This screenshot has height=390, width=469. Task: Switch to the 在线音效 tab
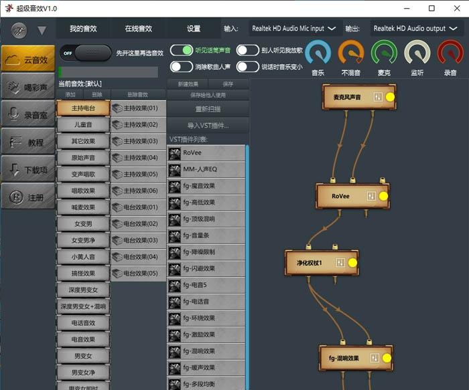point(138,29)
